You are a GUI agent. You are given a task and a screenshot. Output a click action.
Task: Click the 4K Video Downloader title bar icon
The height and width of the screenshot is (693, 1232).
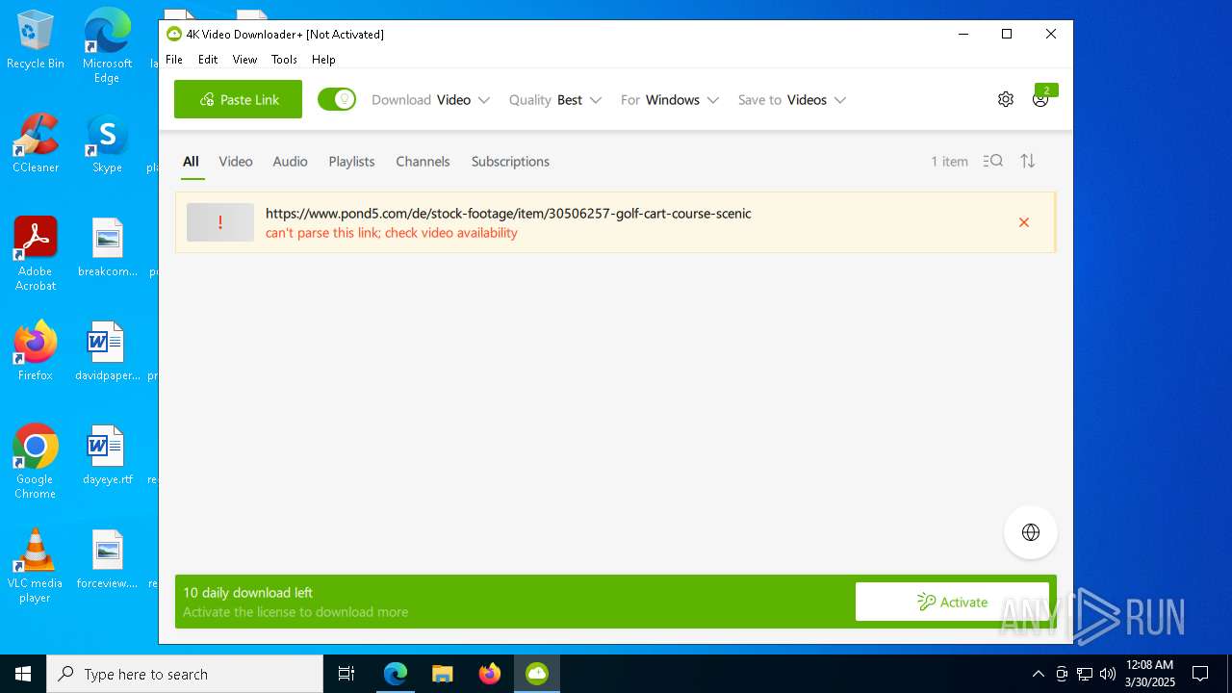174,34
